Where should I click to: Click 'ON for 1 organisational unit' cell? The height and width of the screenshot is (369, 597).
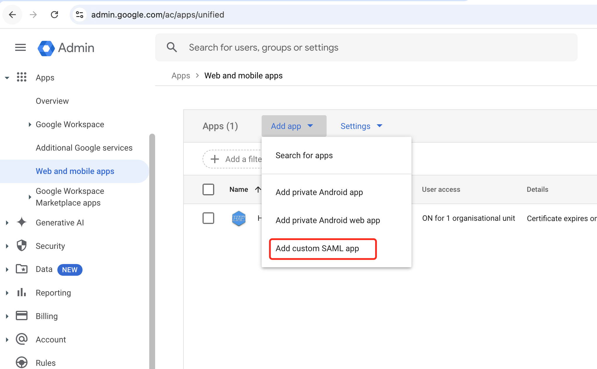[469, 218]
